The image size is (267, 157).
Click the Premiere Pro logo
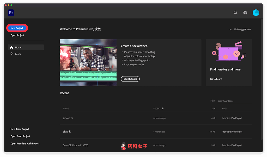11,12
